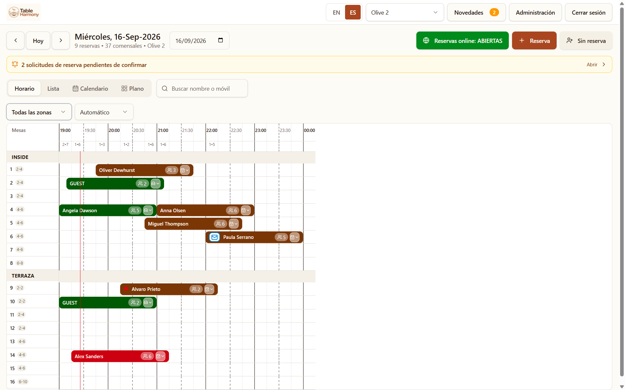Switch language to ES

(353, 12)
